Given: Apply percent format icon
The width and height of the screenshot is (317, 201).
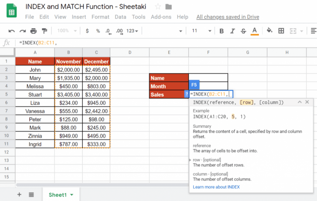Looking at the screenshot, I should [x=98, y=31].
